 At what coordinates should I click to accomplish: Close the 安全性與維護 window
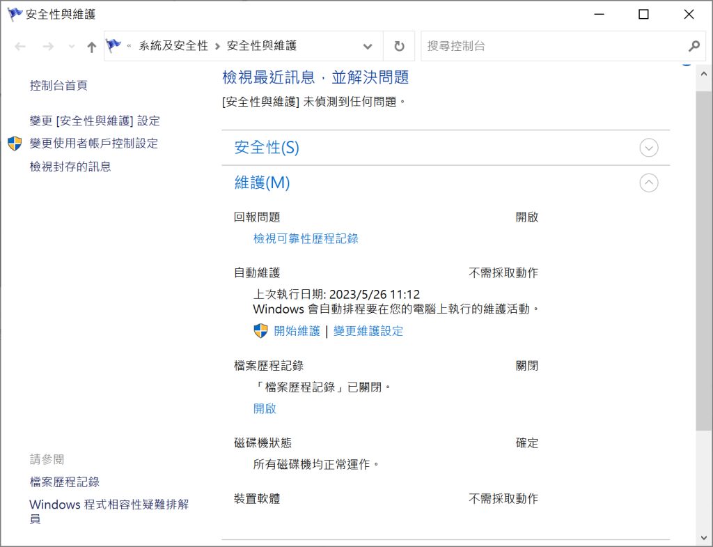(x=689, y=14)
